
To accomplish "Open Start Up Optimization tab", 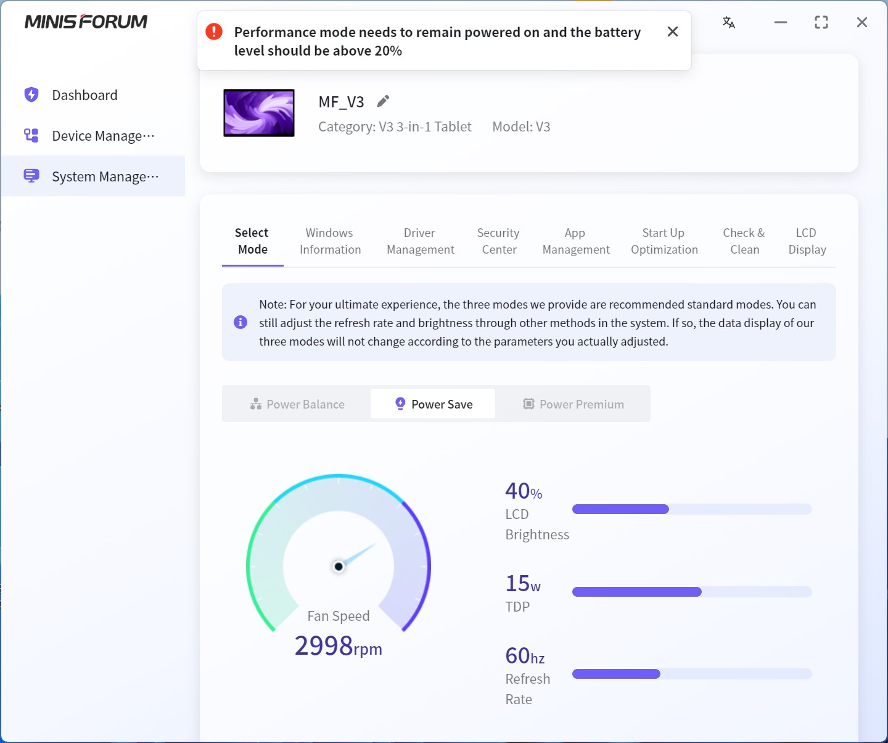I will (x=664, y=241).
